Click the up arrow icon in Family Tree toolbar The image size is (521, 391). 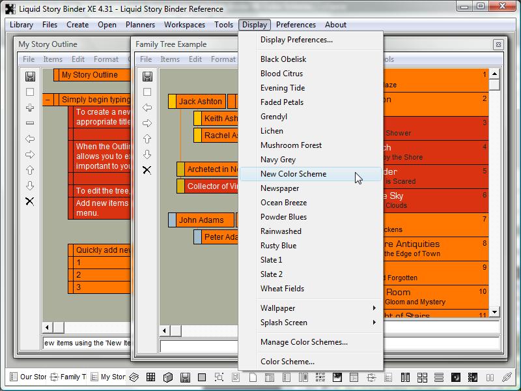(x=147, y=139)
